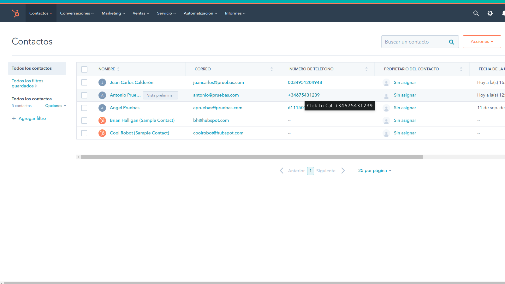
Task: Check the Angel Pruebas row checkbox
Action: (84, 108)
